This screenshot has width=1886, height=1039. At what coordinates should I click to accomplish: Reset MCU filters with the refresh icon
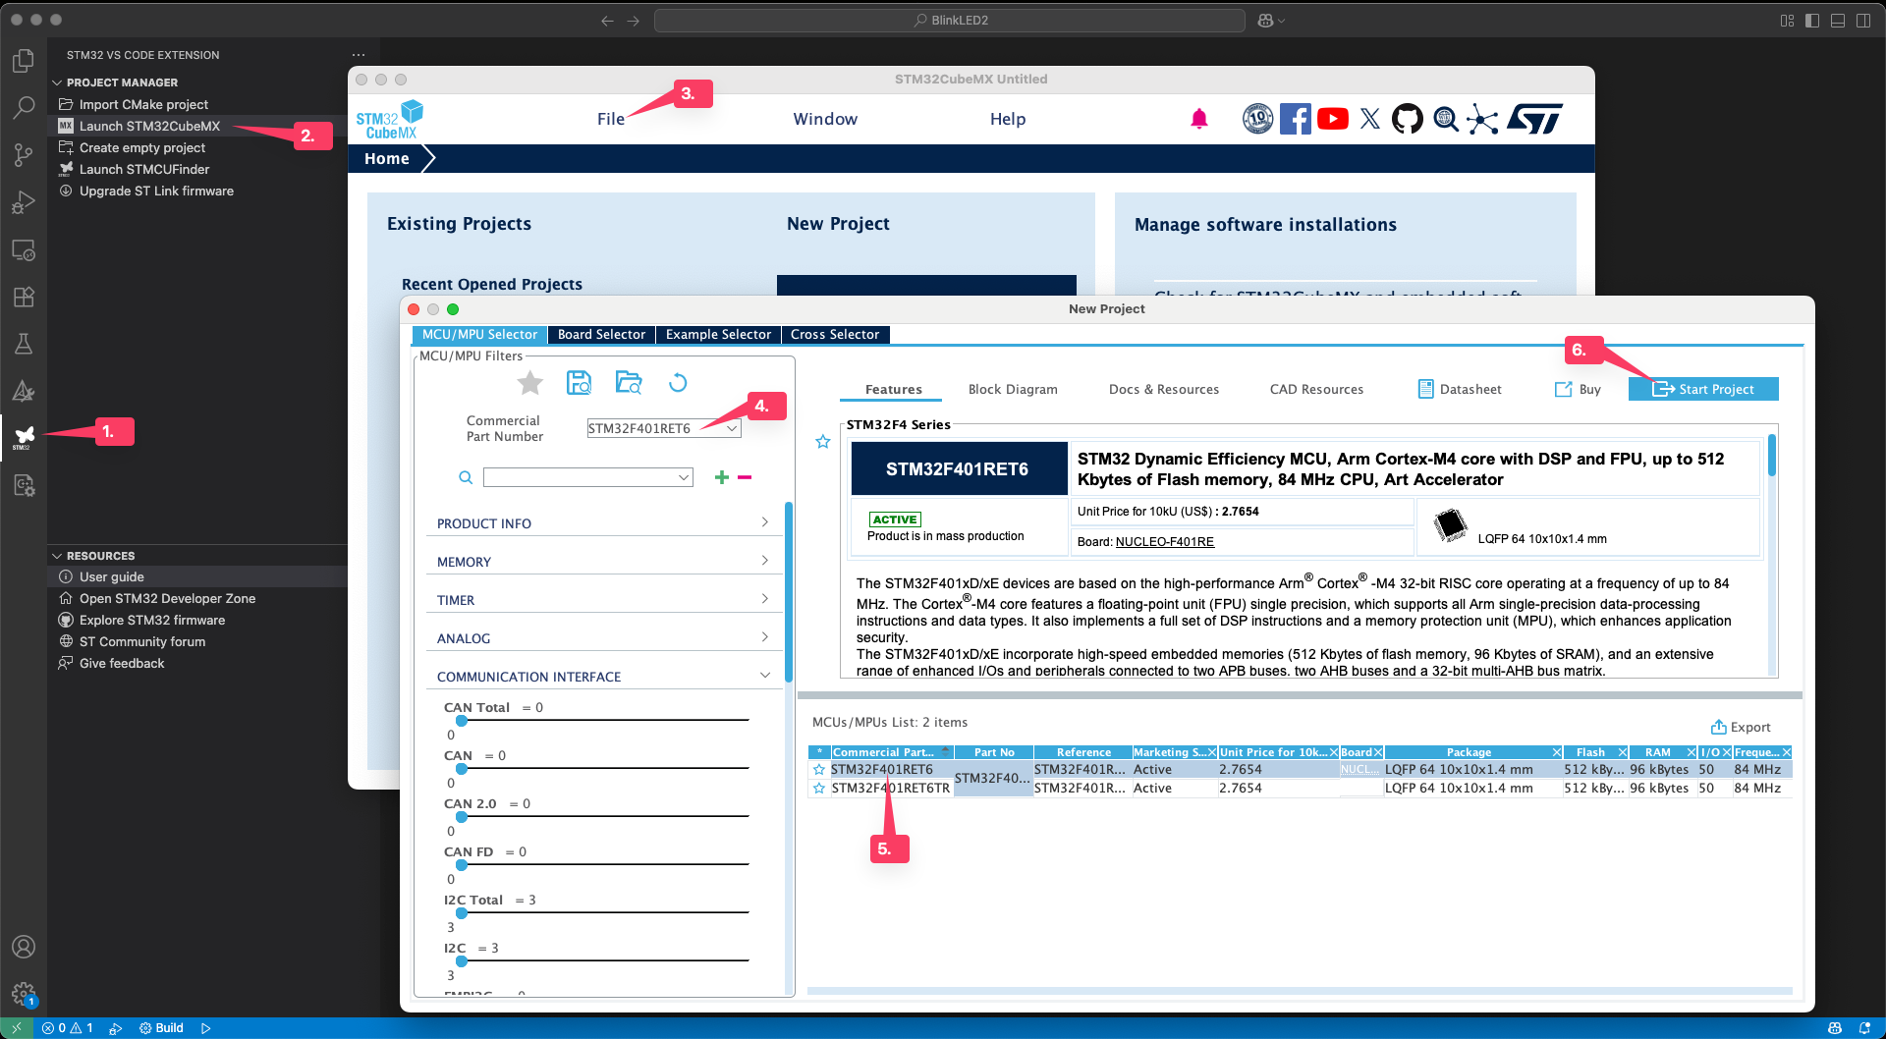click(678, 383)
